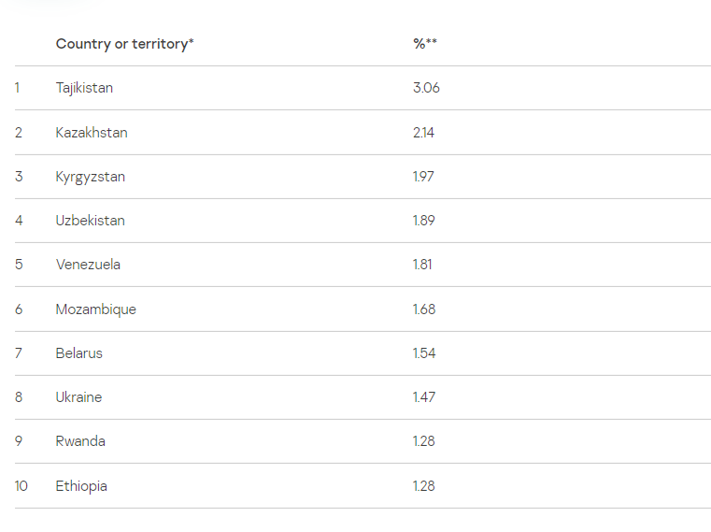
Task: Click the 3.06 percentage value
Action: 426,88
